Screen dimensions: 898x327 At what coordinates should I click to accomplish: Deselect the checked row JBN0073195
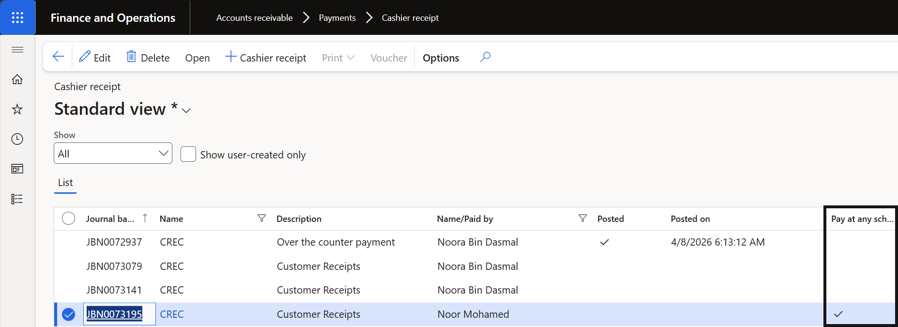[69, 314]
